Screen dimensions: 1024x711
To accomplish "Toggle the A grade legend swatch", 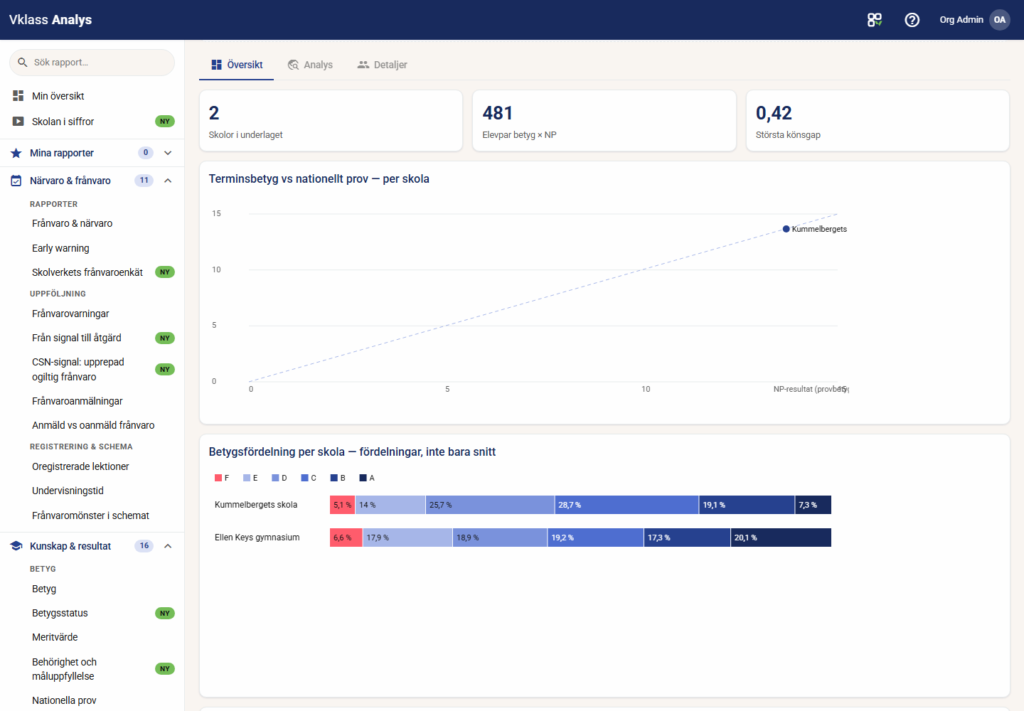I will [x=363, y=478].
